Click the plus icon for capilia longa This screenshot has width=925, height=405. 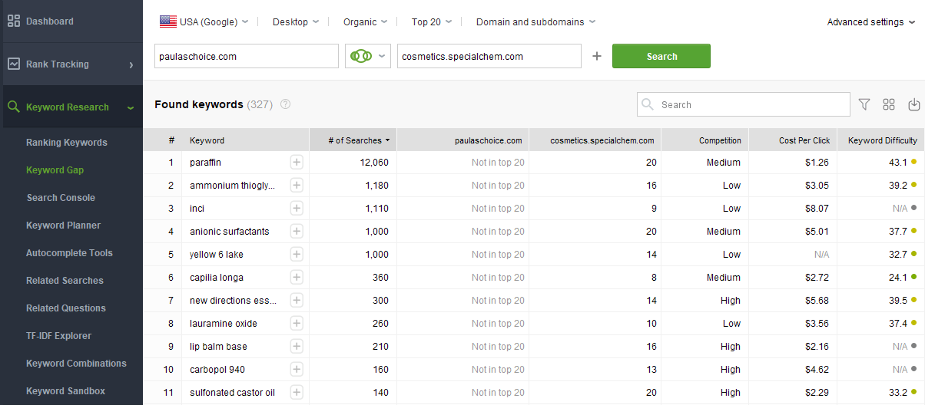click(297, 277)
